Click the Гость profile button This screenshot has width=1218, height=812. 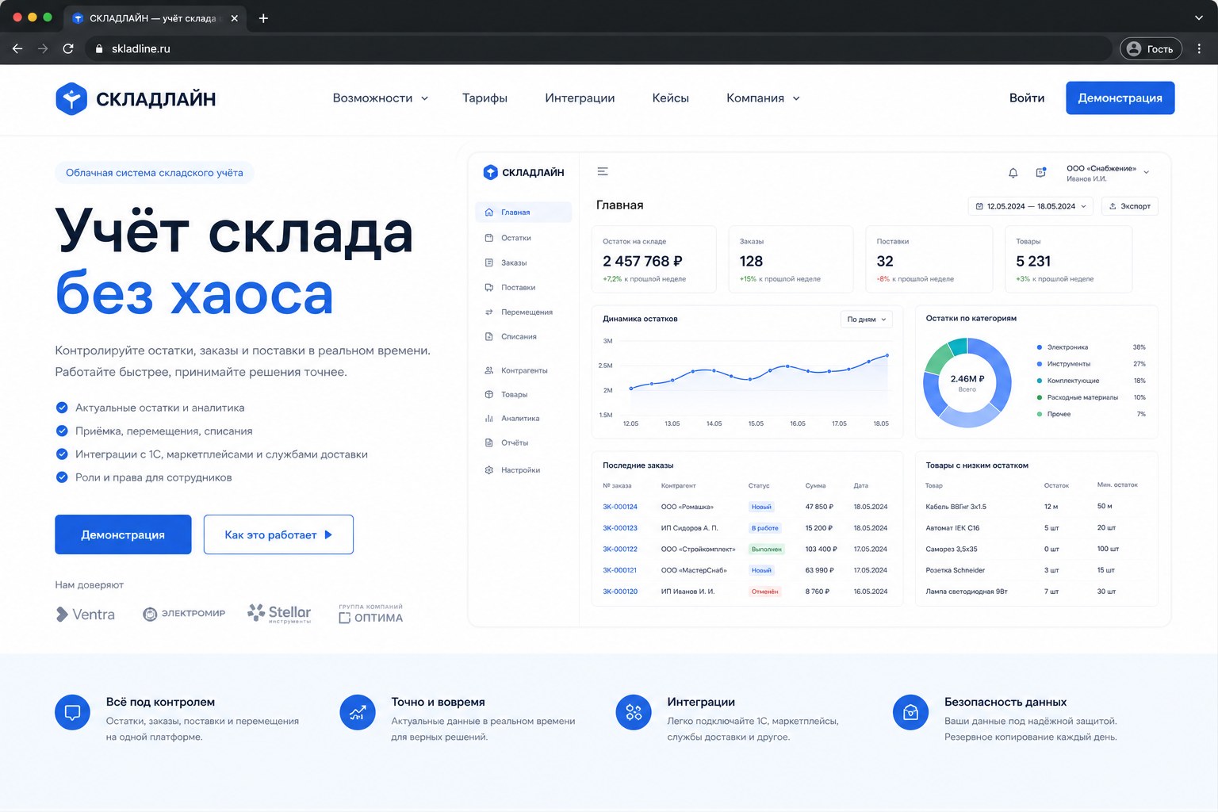coord(1151,48)
